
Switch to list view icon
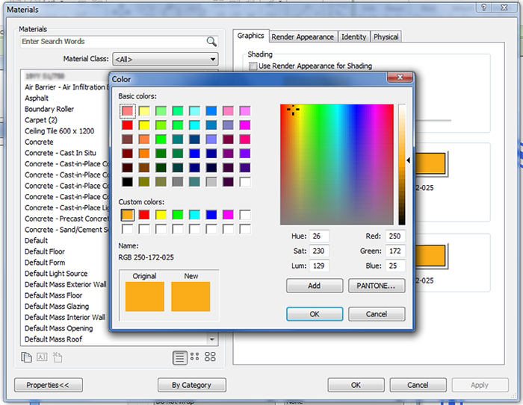click(179, 358)
